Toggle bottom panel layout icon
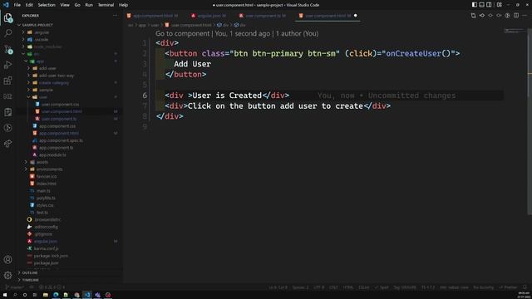 481,5
